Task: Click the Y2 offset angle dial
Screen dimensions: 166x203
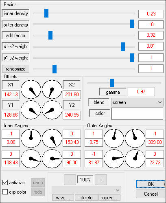Action: (52, 110)
